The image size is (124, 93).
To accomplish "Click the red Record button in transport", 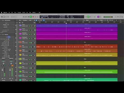I will point(33,17).
